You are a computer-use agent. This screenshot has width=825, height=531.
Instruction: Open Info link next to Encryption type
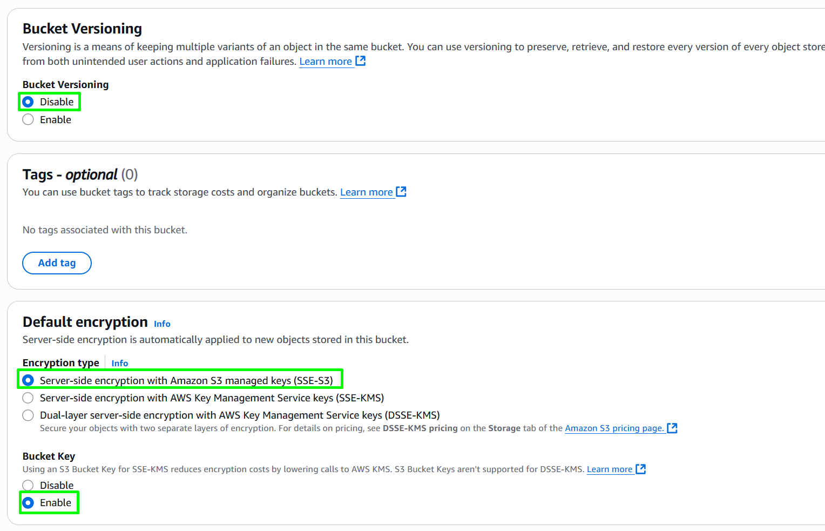tap(120, 363)
